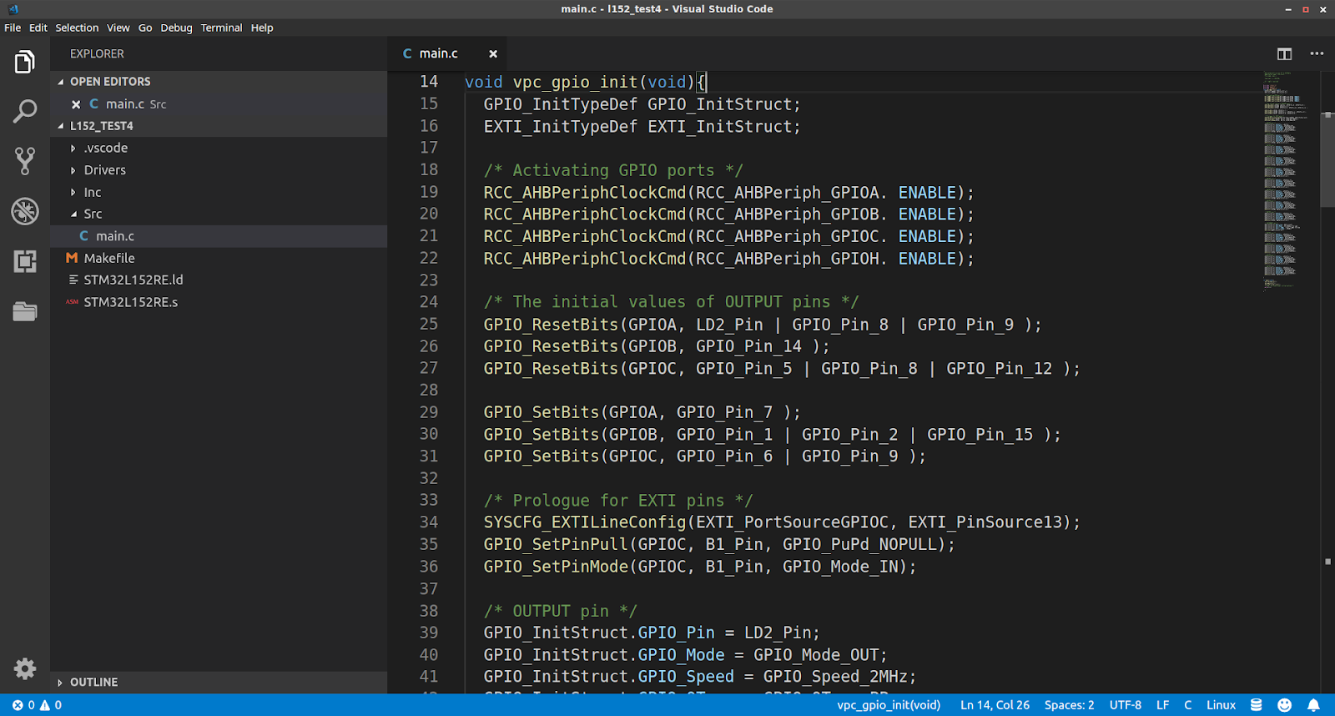The height and width of the screenshot is (716, 1335).
Task: Open the Extensions view
Action: point(25,261)
